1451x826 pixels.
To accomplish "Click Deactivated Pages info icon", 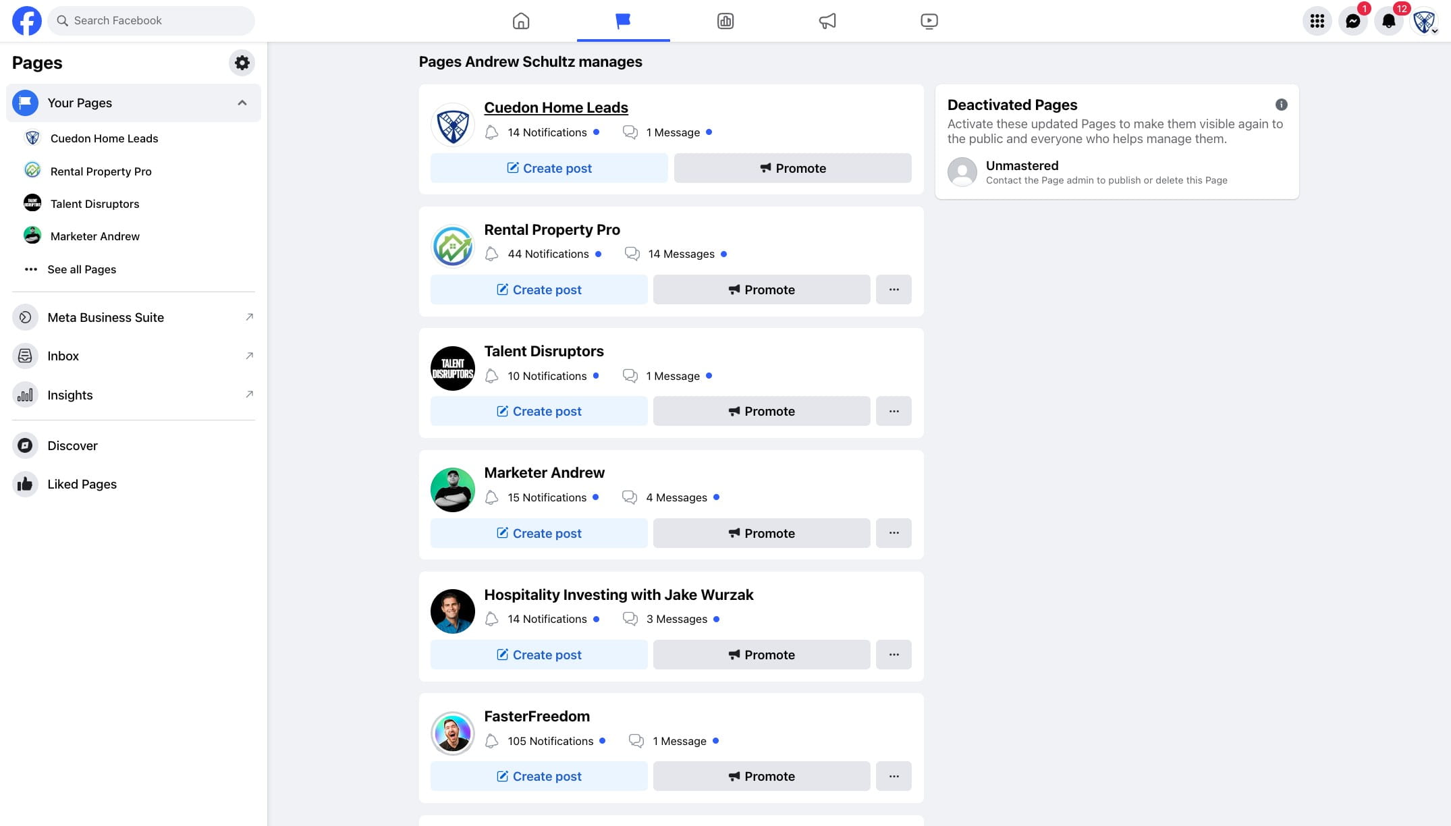I will pyautogui.click(x=1281, y=105).
